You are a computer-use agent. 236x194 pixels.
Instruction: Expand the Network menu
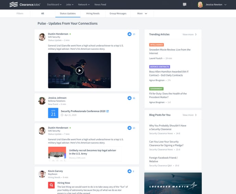click(x=84, y=4)
